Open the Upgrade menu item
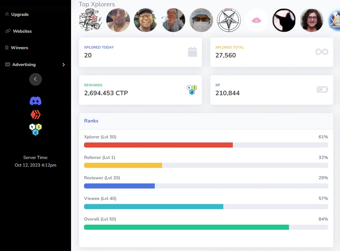This screenshot has width=340, height=251. (20, 15)
